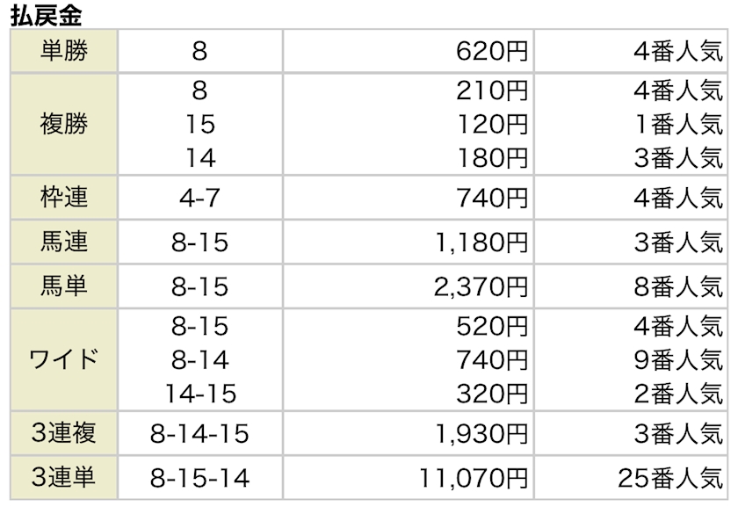
Task: Select the 3連複 row label
Action: pyautogui.click(x=64, y=432)
